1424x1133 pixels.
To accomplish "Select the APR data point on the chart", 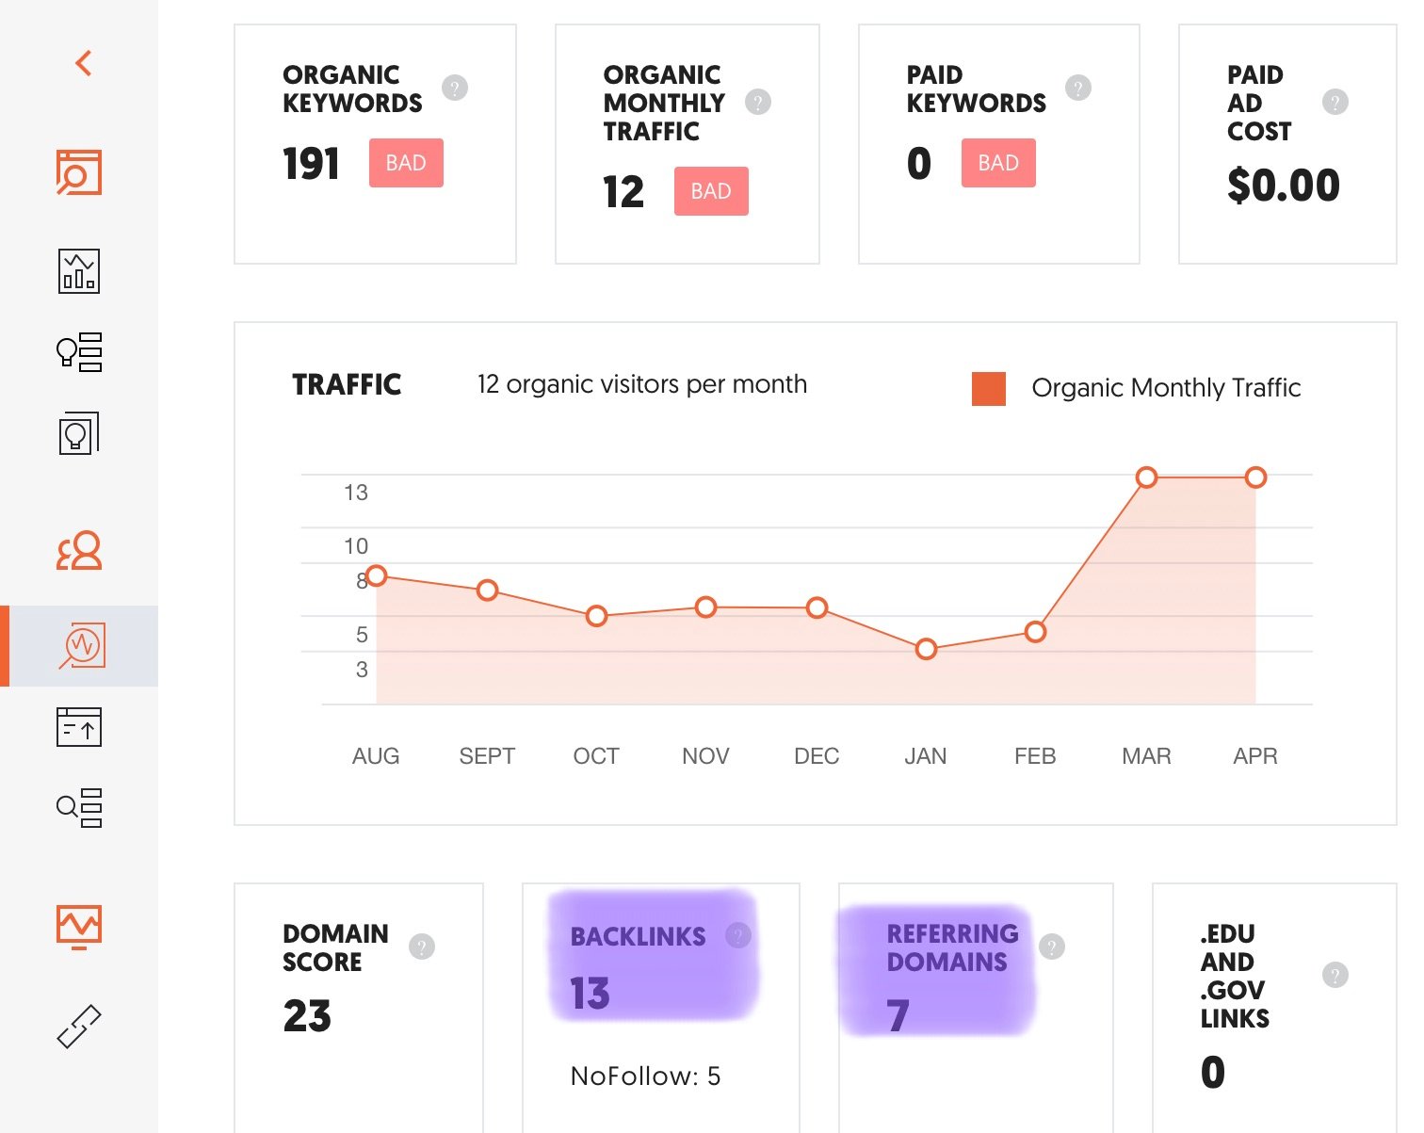I will pos(1256,477).
